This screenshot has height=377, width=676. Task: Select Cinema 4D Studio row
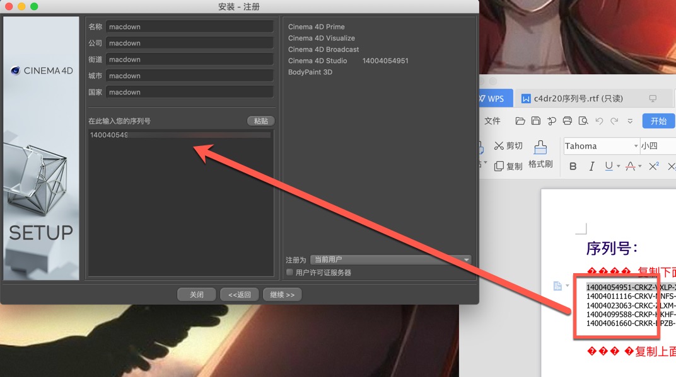click(x=348, y=60)
